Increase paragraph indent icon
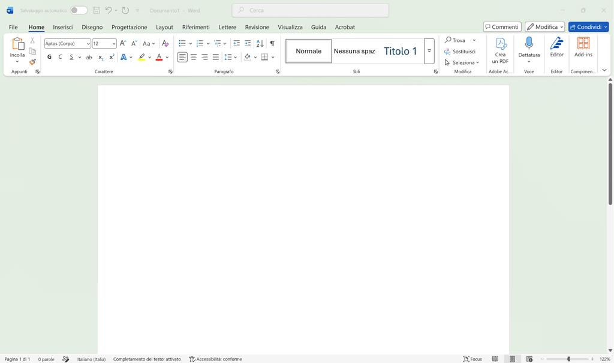The height and width of the screenshot is (363, 614). (x=248, y=44)
